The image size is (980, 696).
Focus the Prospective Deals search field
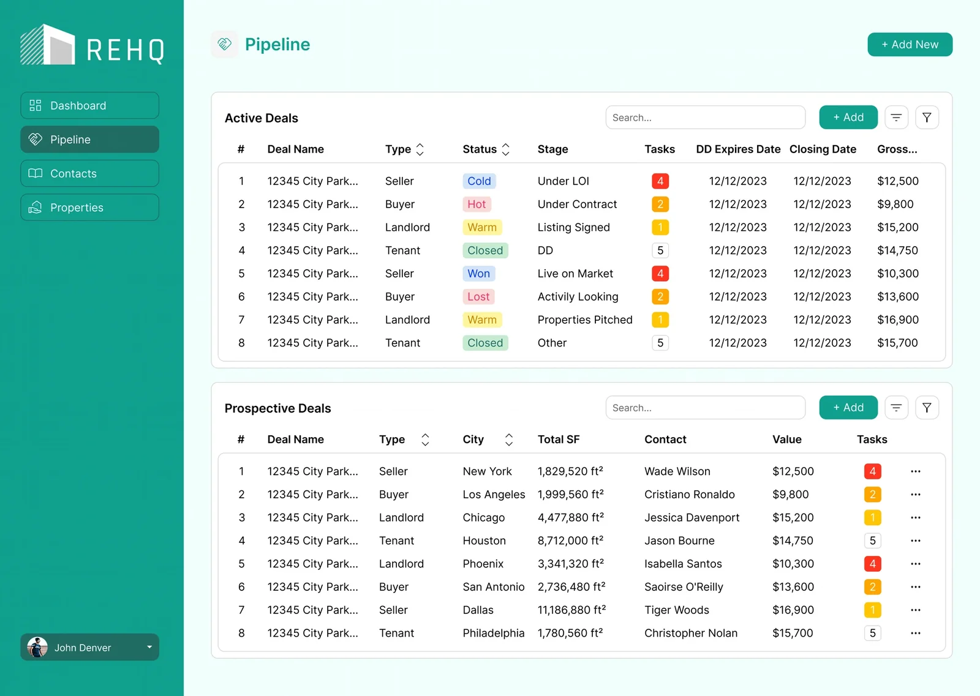coord(706,408)
